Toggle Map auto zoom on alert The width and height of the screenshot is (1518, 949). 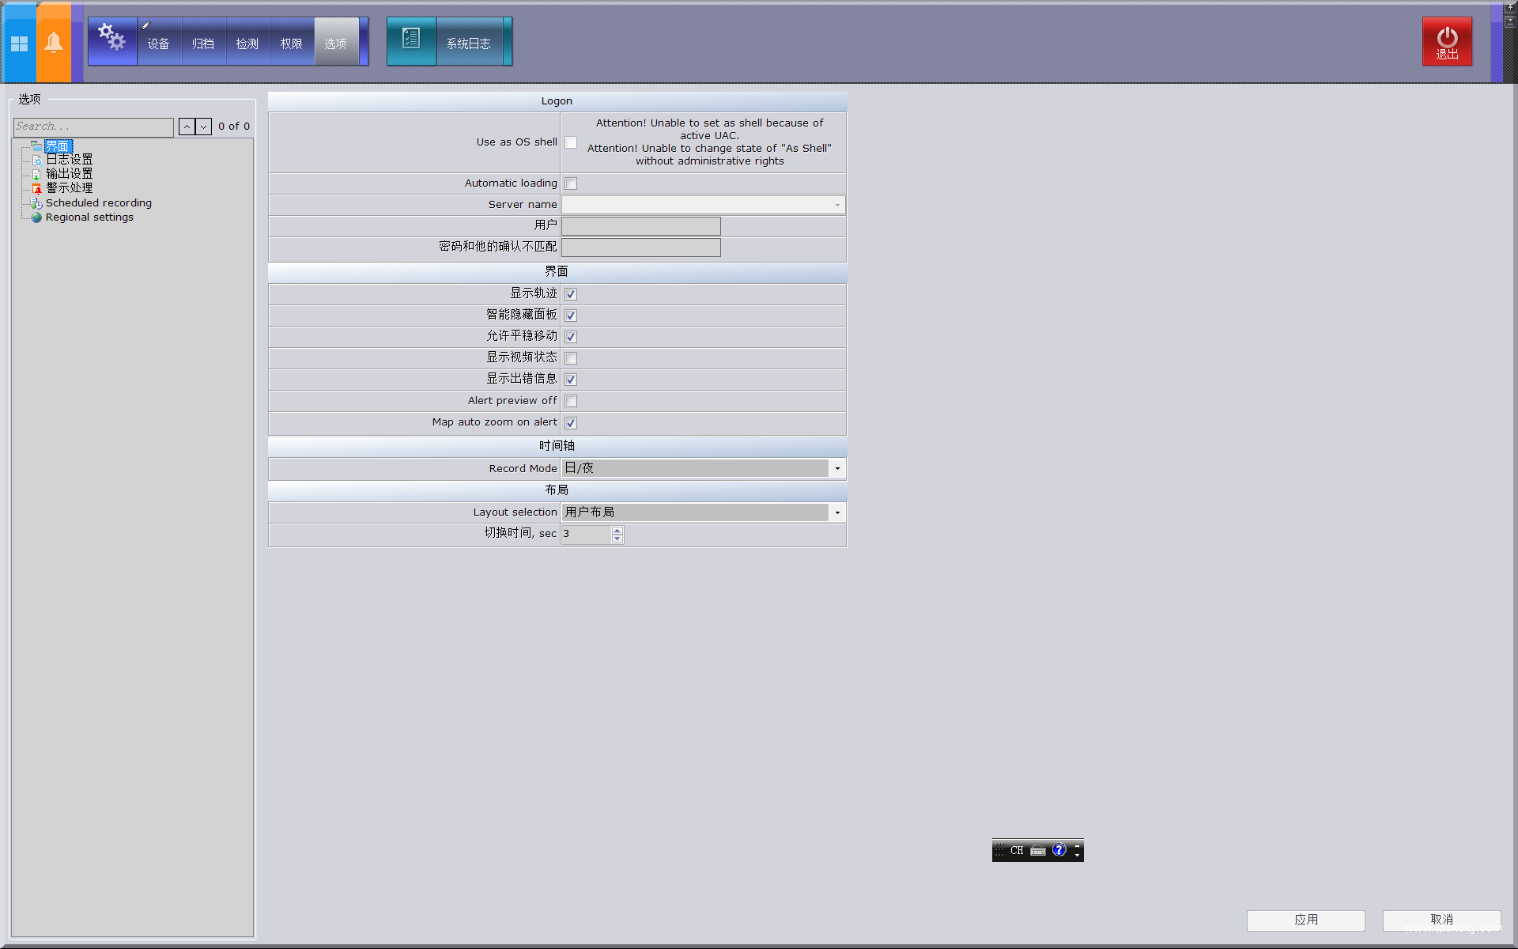click(571, 423)
